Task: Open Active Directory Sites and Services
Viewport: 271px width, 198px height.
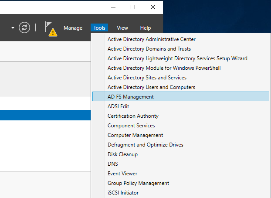Action: tap(147, 78)
